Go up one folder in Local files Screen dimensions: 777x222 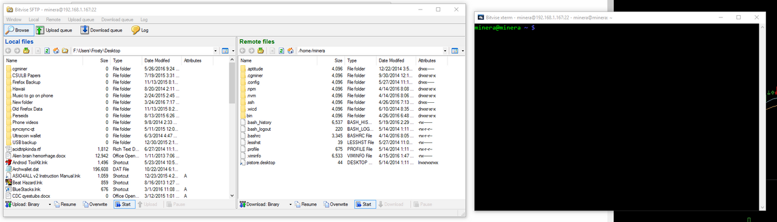point(26,51)
